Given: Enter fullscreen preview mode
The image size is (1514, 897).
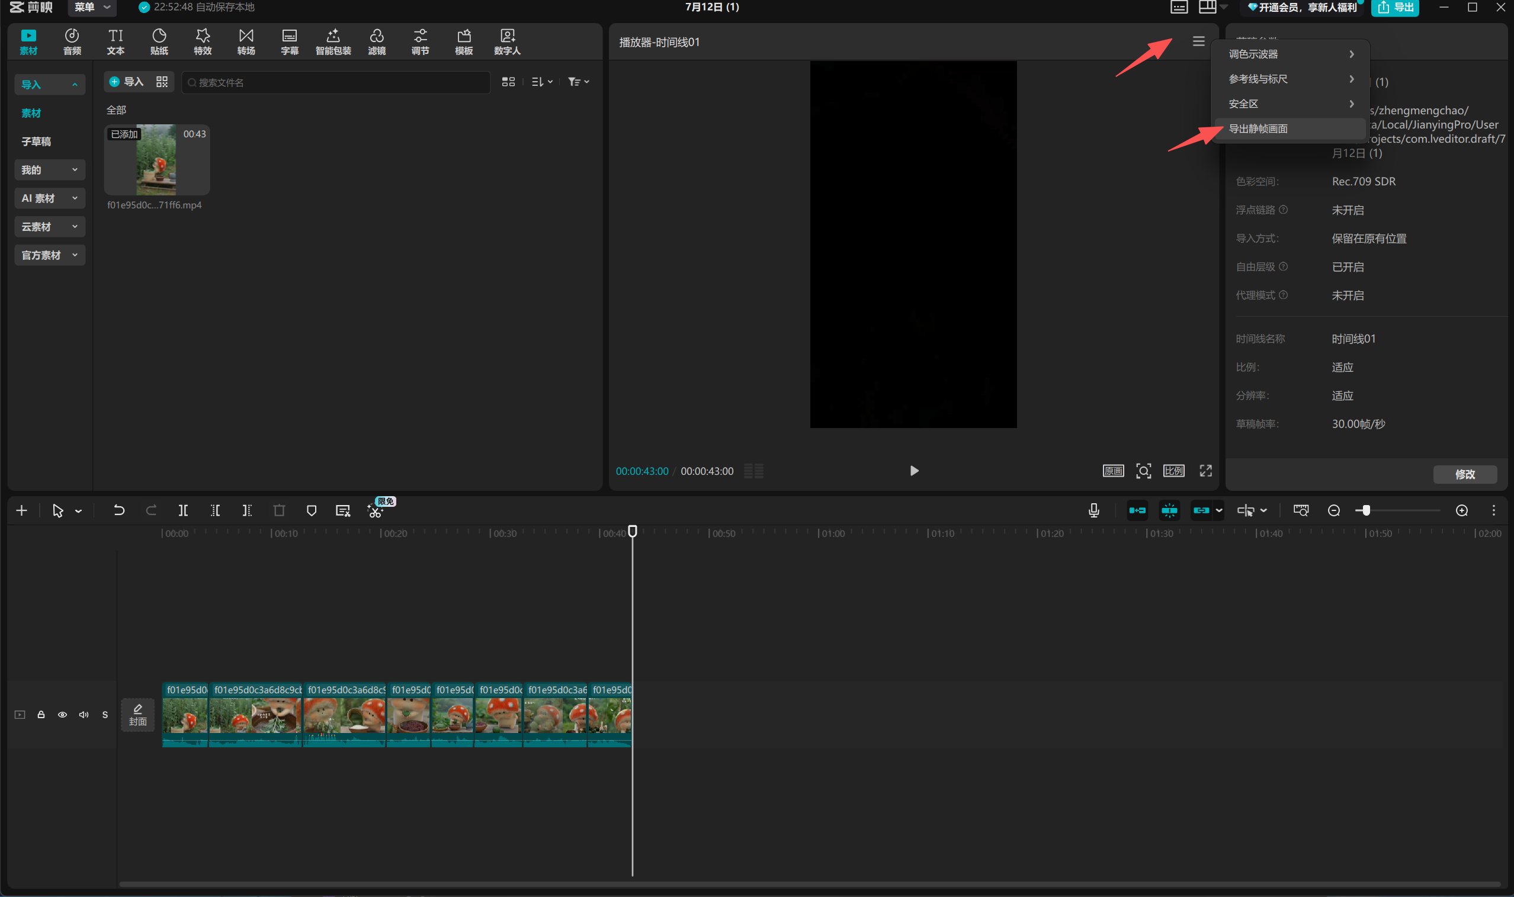Looking at the screenshot, I should pos(1205,471).
